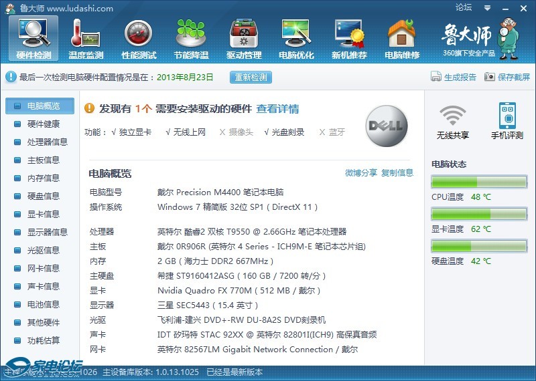The image size is (536, 381).
Task: Click the 微博分享 link
Action: 361,173
